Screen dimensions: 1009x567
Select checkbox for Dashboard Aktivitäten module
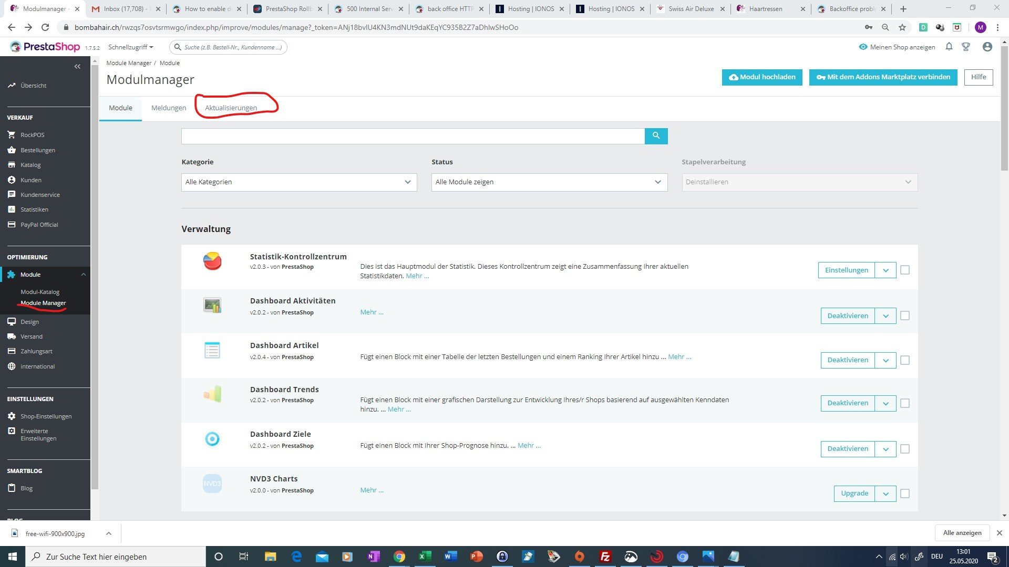(905, 316)
